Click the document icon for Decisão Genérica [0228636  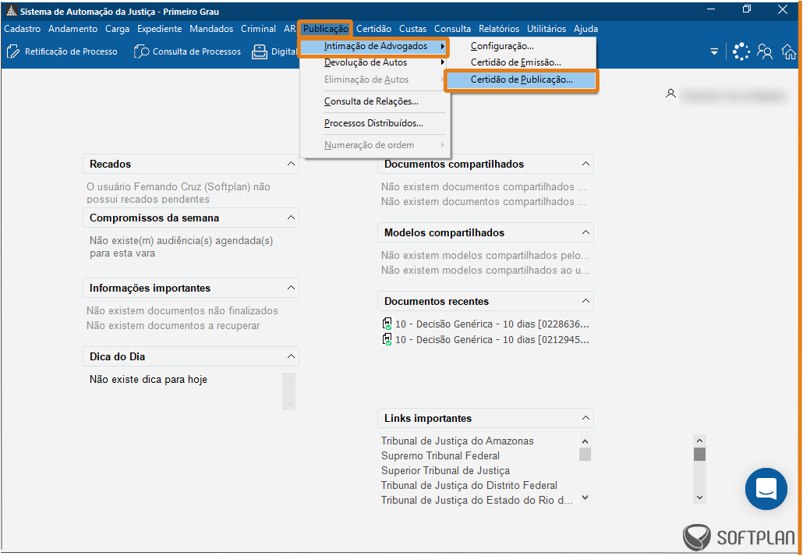[387, 324]
